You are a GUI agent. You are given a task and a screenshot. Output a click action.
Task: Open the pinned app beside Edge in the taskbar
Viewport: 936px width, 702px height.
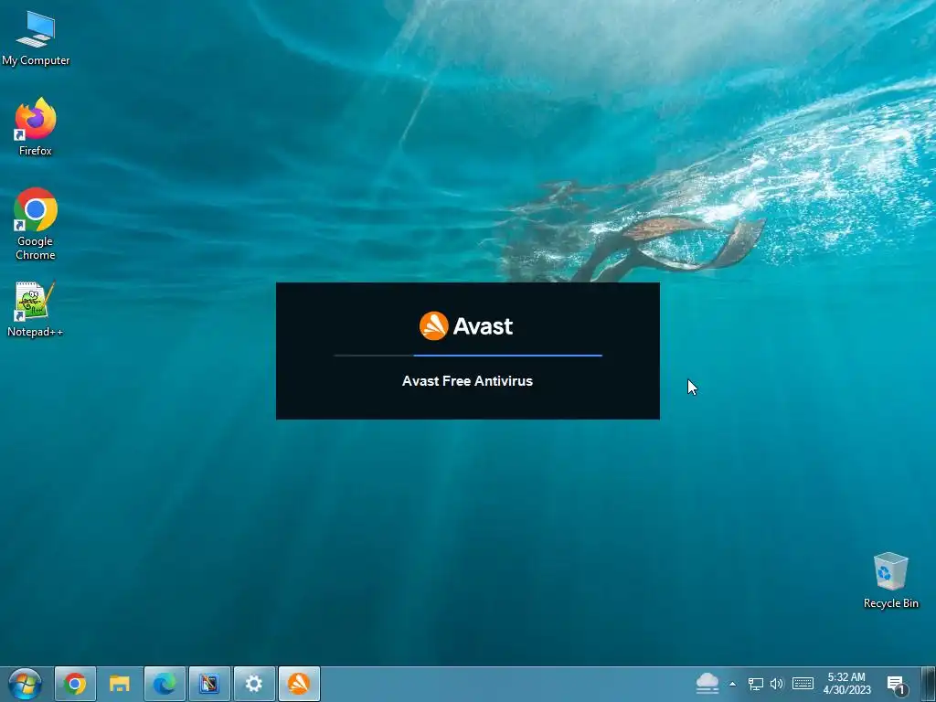209,684
